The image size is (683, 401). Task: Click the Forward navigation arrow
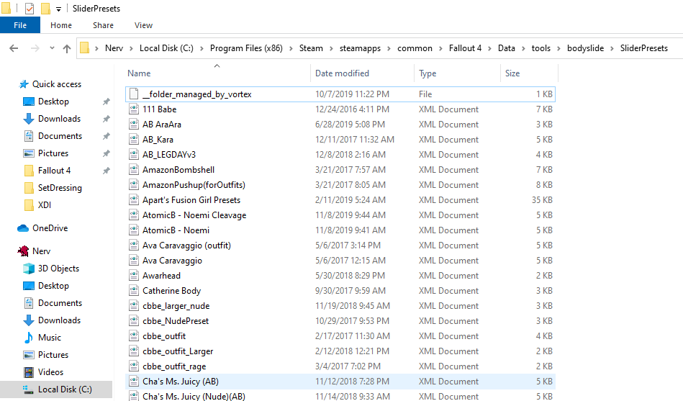tap(35, 48)
